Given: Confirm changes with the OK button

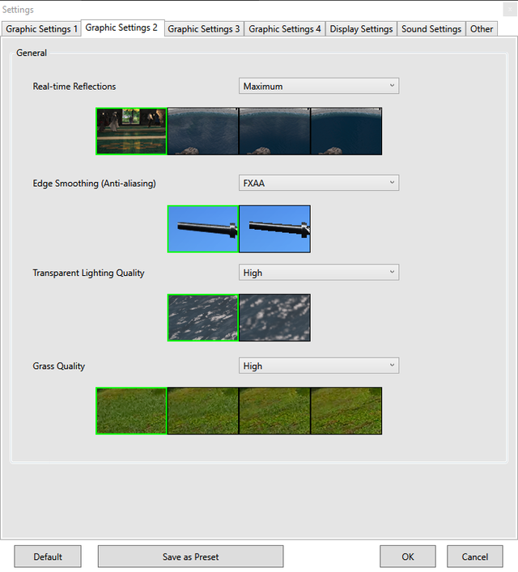Looking at the screenshot, I should (x=408, y=557).
